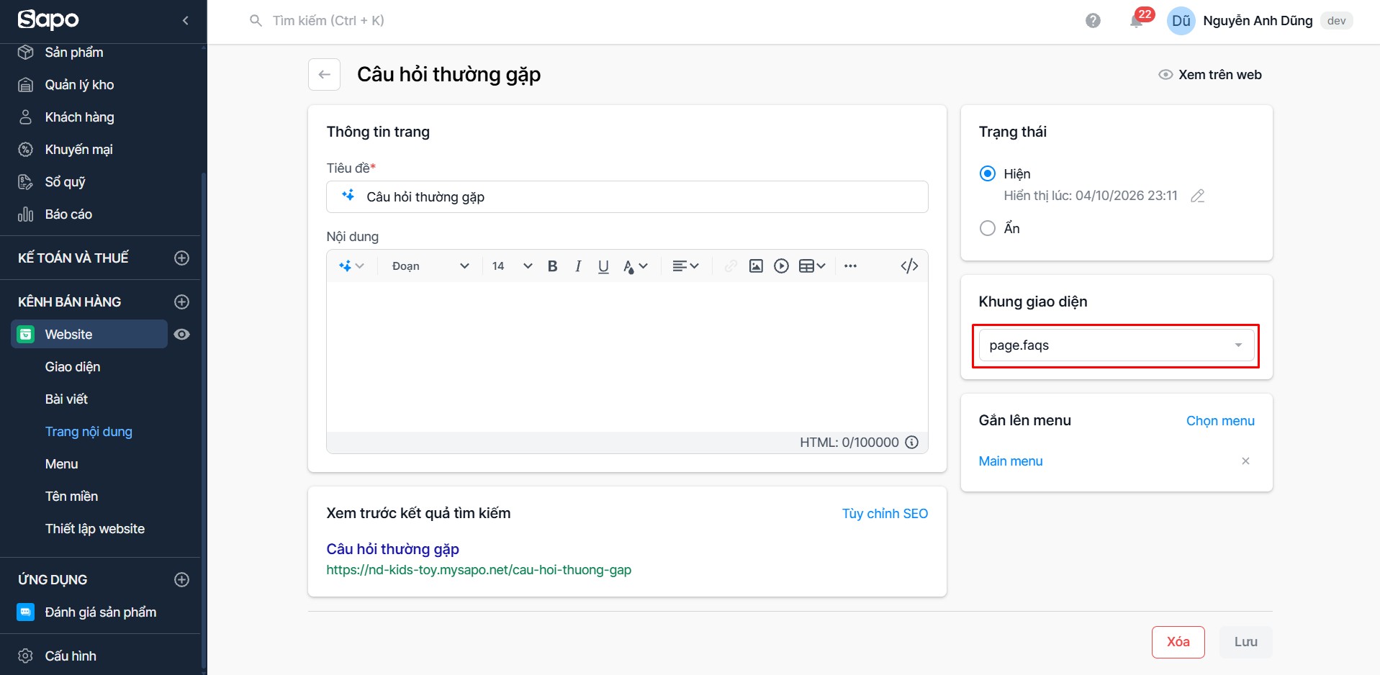The image size is (1380, 675).
Task: Open Giao diện in the sidebar
Action: [73, 367]
